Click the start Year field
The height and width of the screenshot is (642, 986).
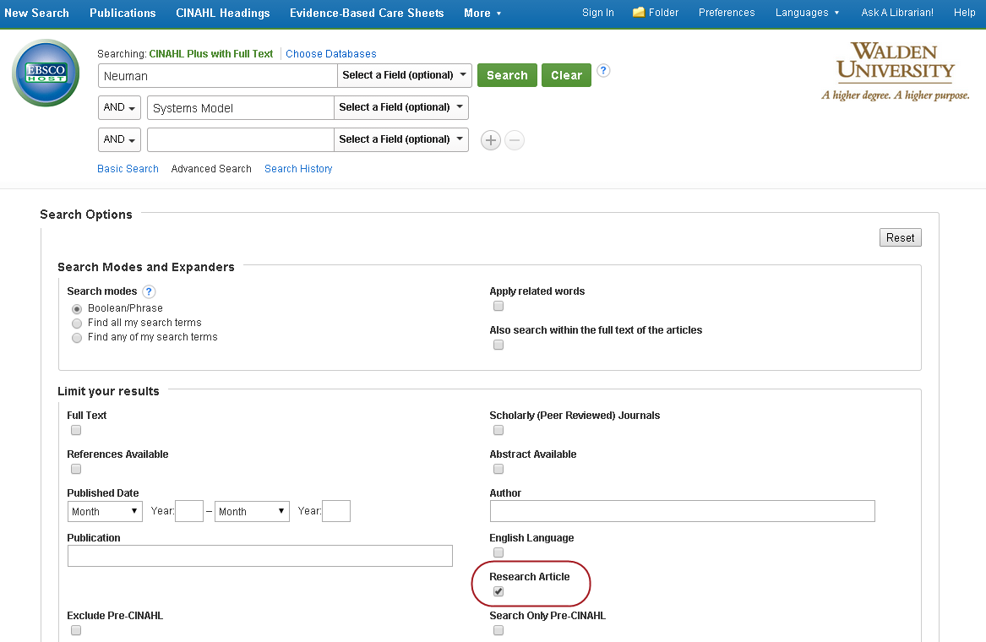189,511
